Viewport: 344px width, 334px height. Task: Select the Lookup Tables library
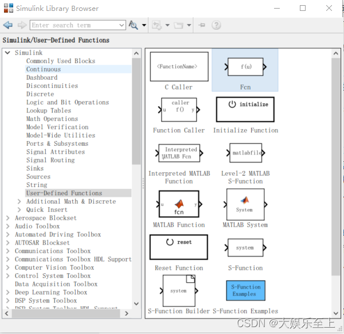click(49, 110)
